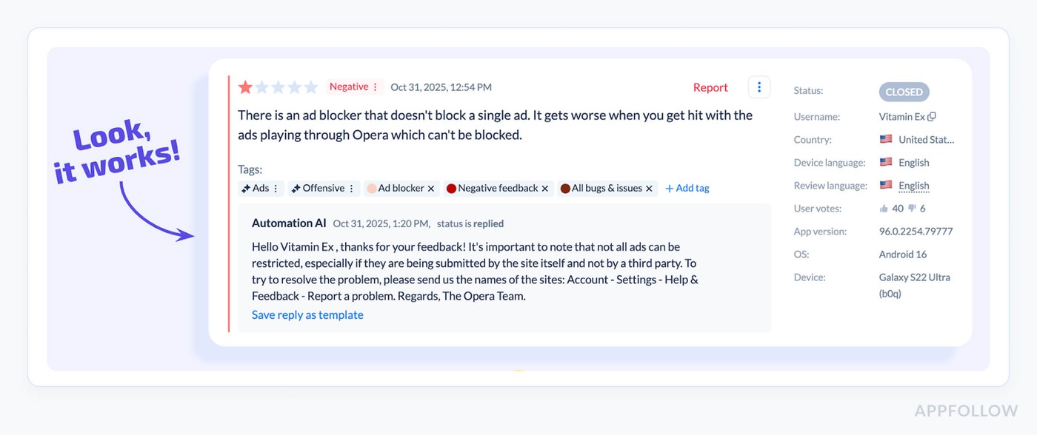Open the Negative sentiment options menu

pyautogui.click(x=375, y=87)
